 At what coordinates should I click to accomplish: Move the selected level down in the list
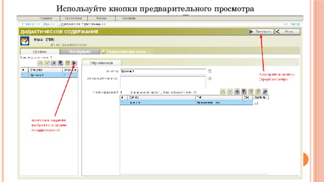point(47,63)
